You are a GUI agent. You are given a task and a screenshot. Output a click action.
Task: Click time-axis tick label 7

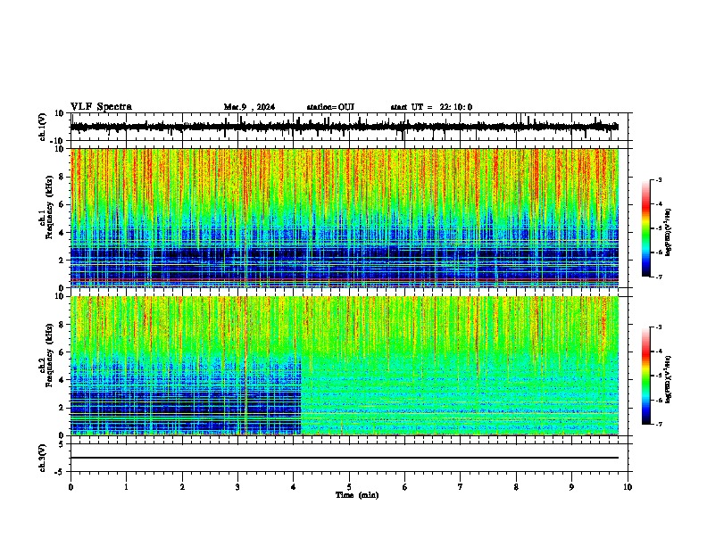pyautogui.click(x=461, y=487)
